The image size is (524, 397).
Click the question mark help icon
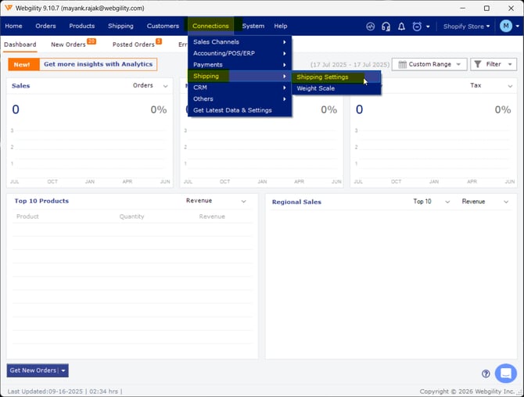coord(486,374)
